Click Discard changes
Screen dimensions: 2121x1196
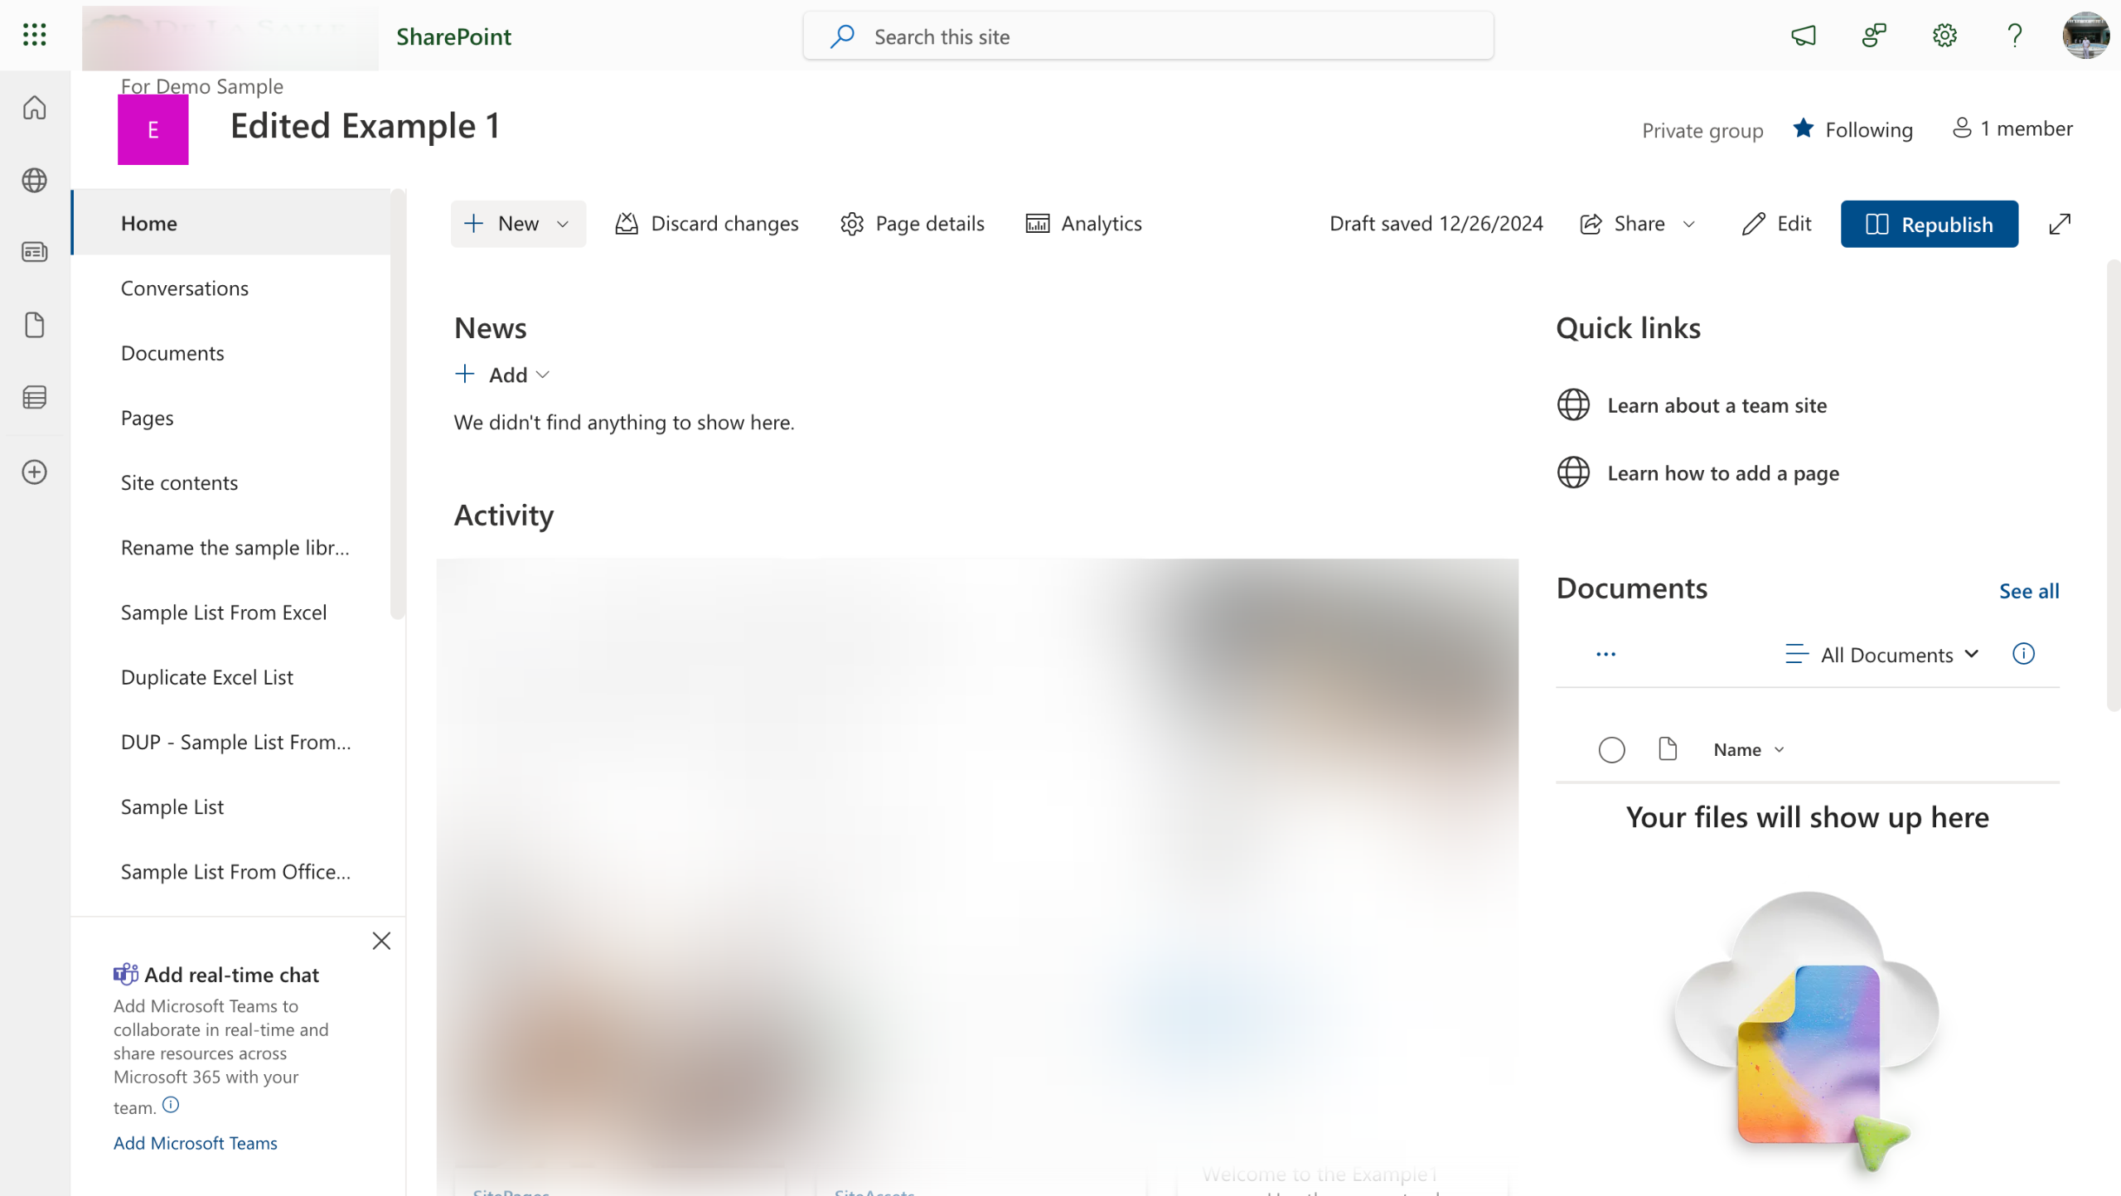(706, 224)
